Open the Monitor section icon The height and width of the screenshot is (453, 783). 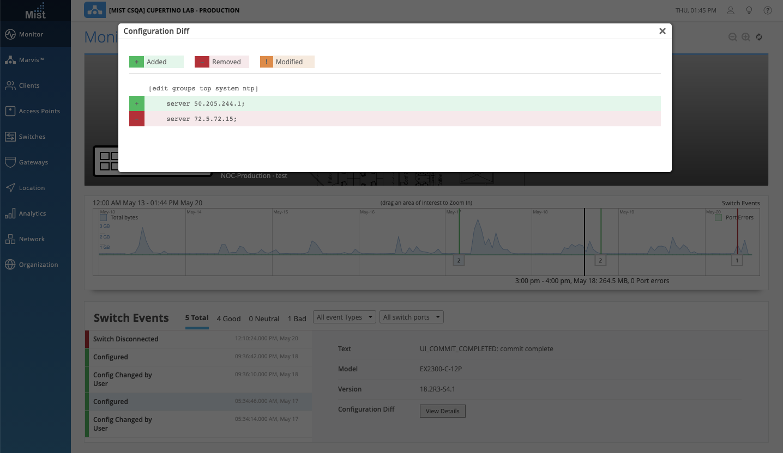coord(10,34)
